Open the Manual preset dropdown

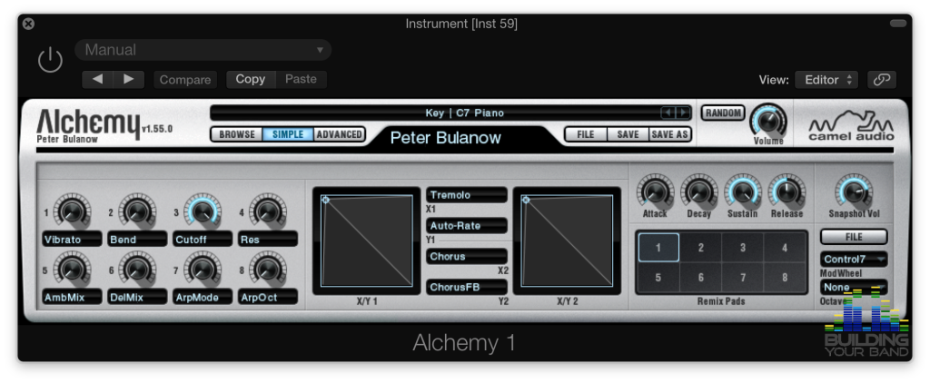click(x=203, y=50)
